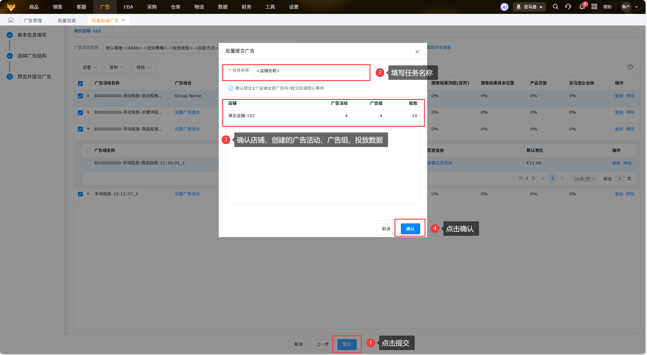
Task: Click 取消 in the dialog
Action: (386, 229)
